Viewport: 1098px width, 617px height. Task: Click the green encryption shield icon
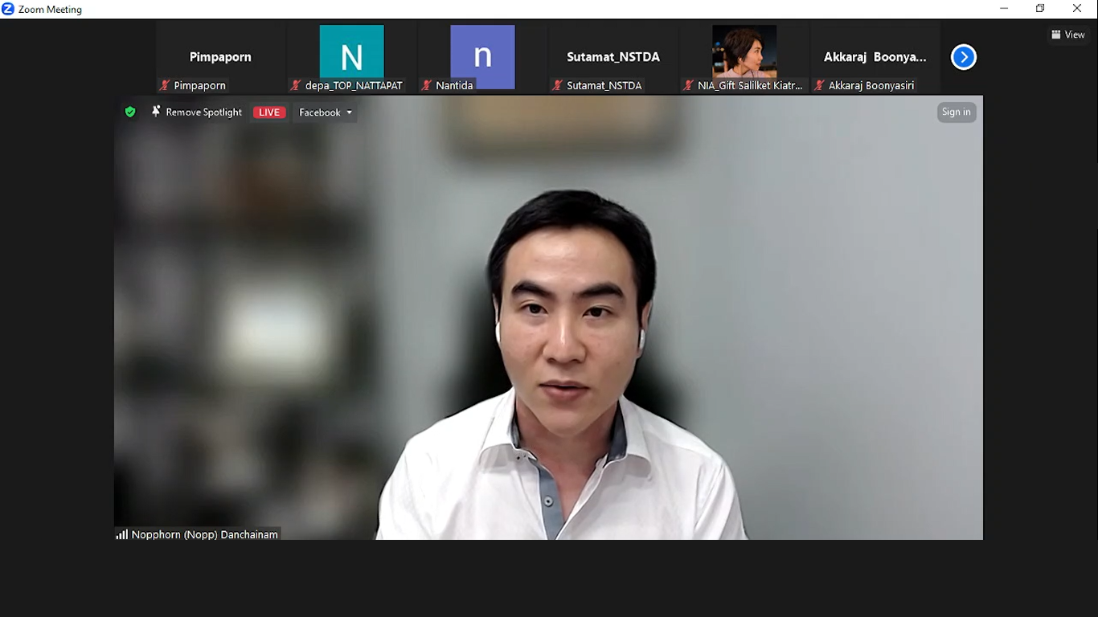point(130,112)
